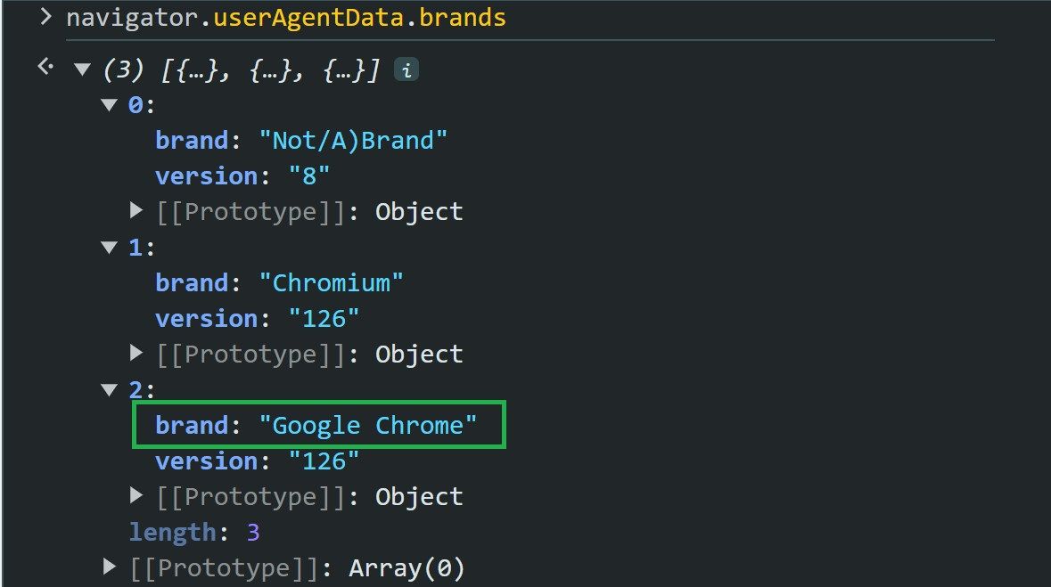Collapse array index 0 entry
1051x587 pixels.
point(110,104)
